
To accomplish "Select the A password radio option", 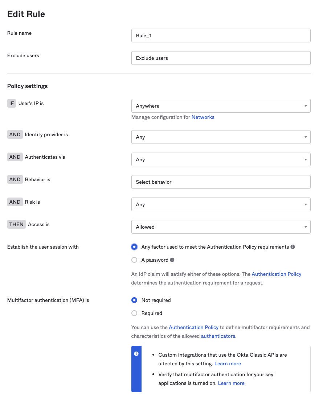I will pos(134,260).
